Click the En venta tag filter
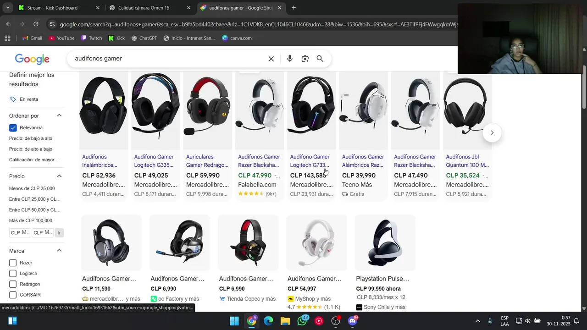 [24, 99]
